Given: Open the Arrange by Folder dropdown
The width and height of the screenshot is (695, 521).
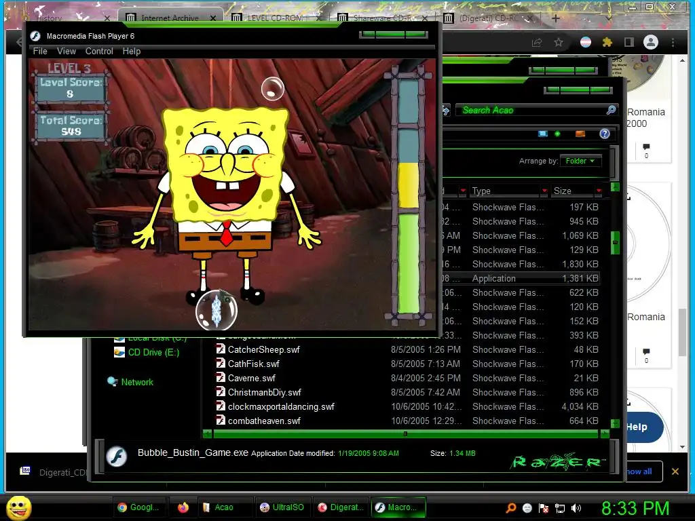Looking at the screenshot, I should (x=580, y=161).
